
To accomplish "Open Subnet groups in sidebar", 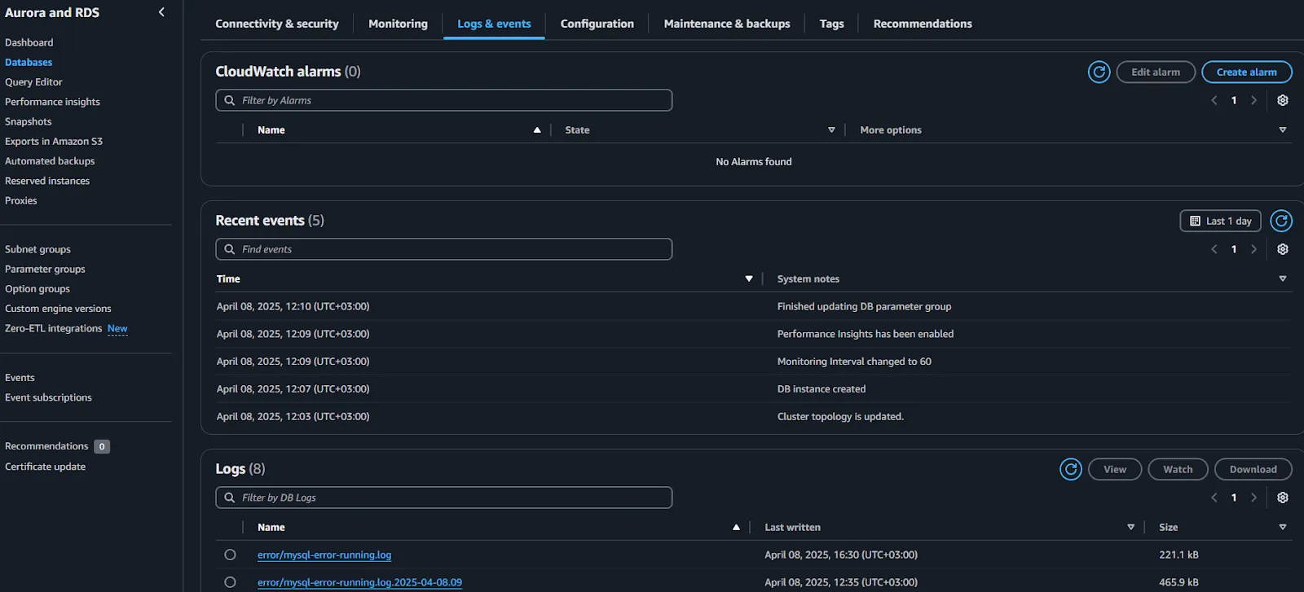I will click(x=37, y=249).
